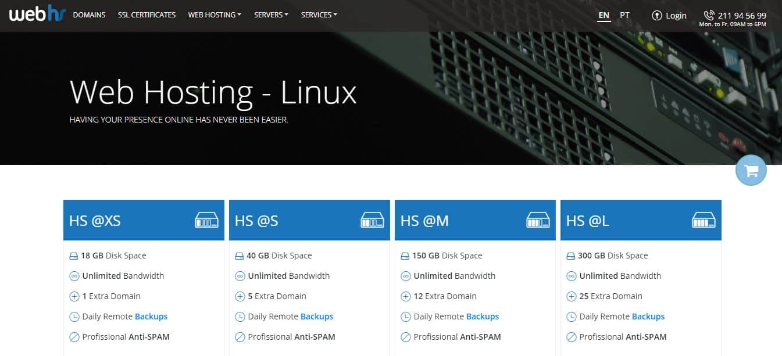This screenshot has width=782, height=356.
Task: Open Backups link in HS @S plan
Action: tap(317, 317)
